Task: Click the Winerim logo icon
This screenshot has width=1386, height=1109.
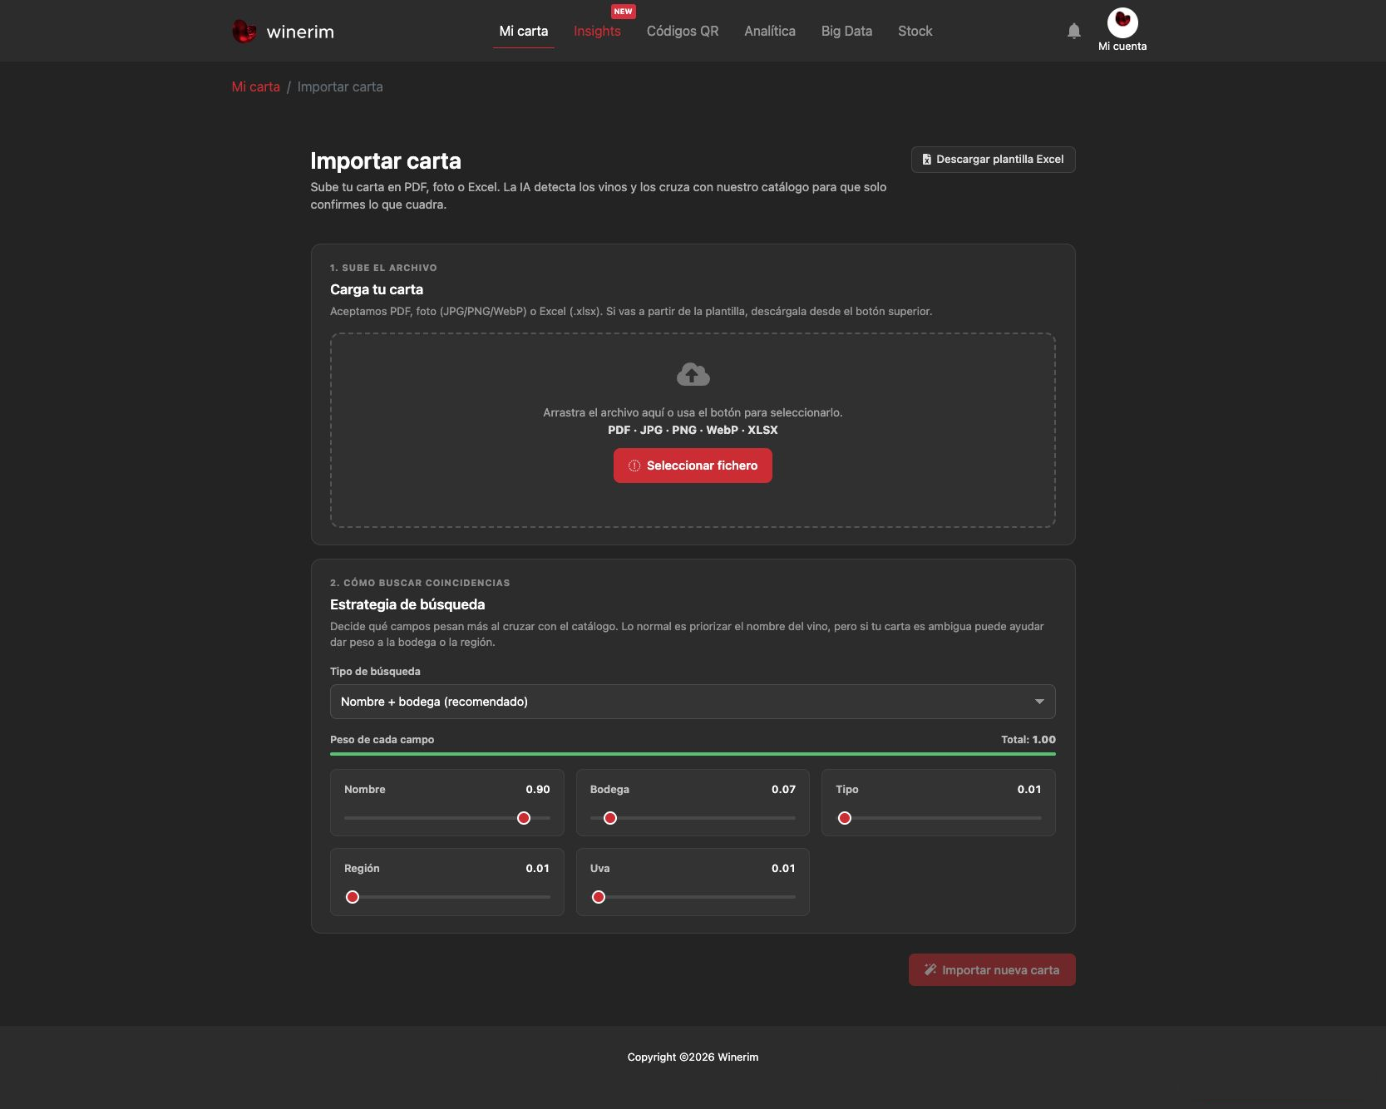Action: (x=244, y=32)
